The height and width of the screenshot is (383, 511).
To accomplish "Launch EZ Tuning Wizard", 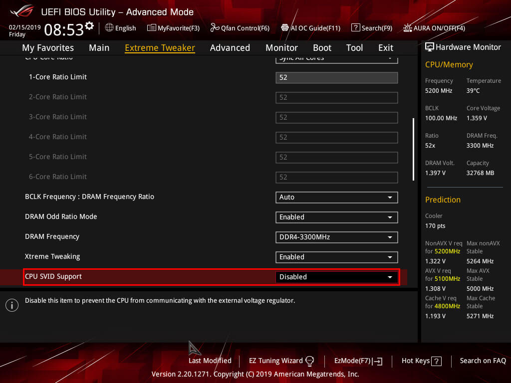I will tap(281, 361).
